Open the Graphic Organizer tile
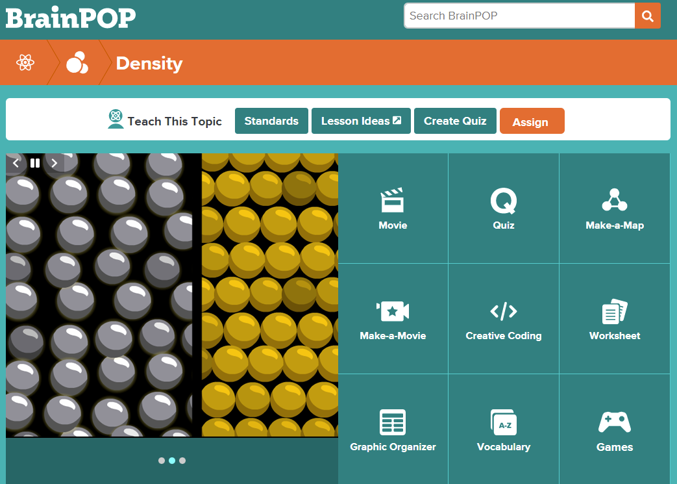This screenshot has height=484, width=677. click(x=393, y=429)
